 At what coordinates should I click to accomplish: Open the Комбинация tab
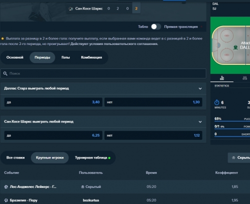[x=91, y=57]
